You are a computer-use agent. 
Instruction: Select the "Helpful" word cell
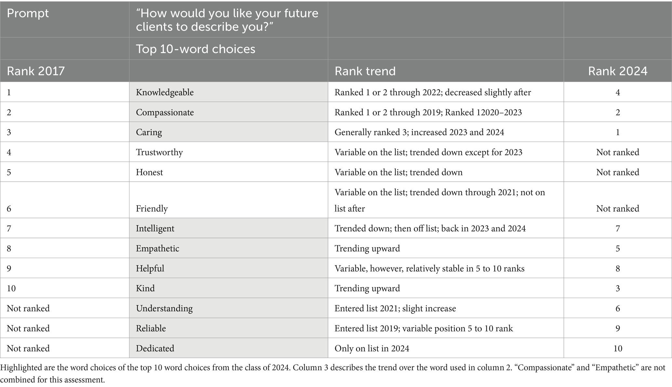150,268
